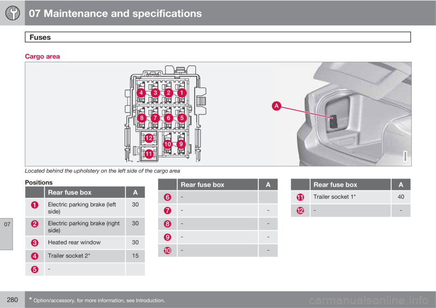Image resolution: width=436 pixels, height=308 pixels.
Task: Select "Trailer socket 2*" cell
Action: coord(85,256)
